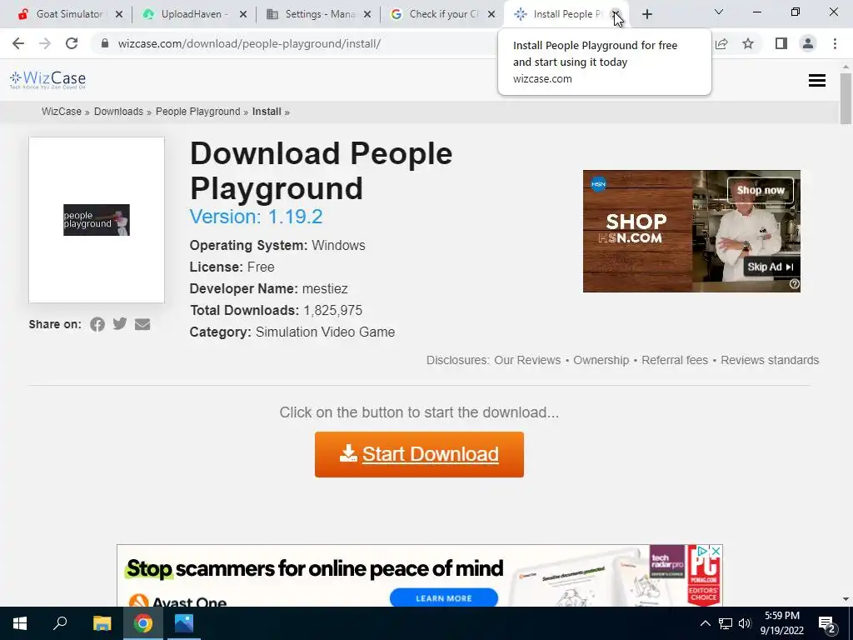This screenshot has width=853, height=640.
Task: Click Skip Ad on video ad
Action: (770, 267)
